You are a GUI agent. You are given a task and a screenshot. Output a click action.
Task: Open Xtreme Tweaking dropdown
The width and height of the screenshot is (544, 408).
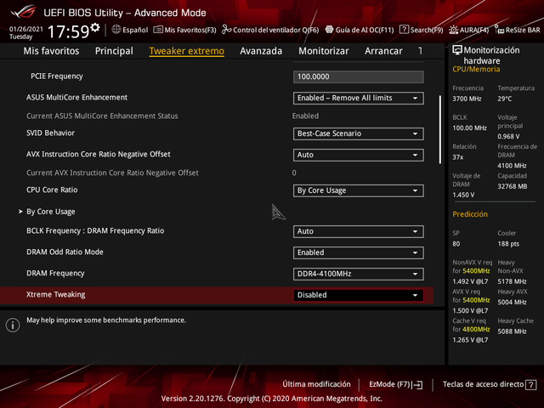(x=359, y=295)
